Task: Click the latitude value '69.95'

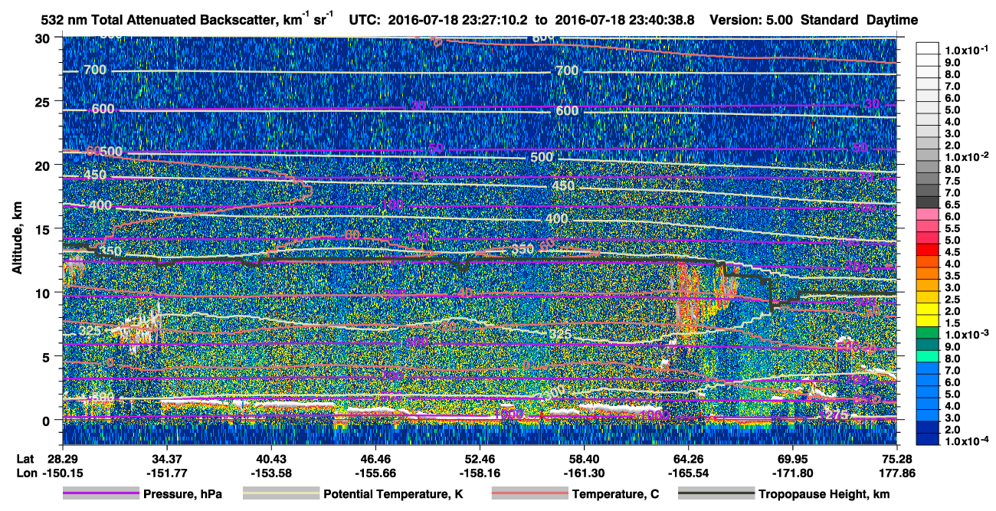Action: tap(792, 458)
